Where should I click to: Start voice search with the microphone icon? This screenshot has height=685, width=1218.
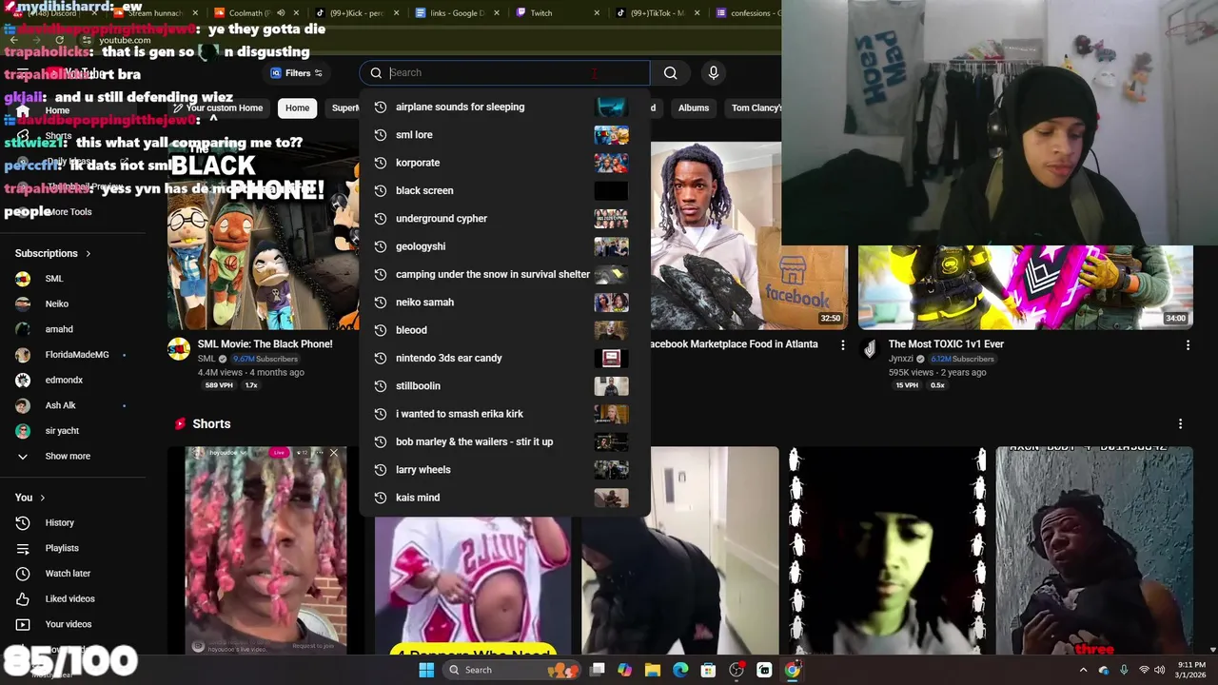pyautogui.click(x=713, y=73)
